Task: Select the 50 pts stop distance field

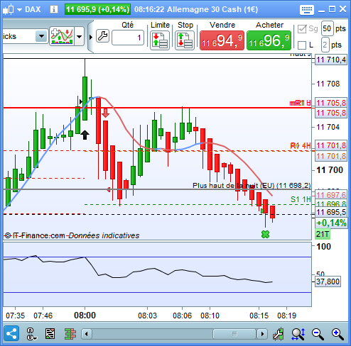Action: coord(328,28)
